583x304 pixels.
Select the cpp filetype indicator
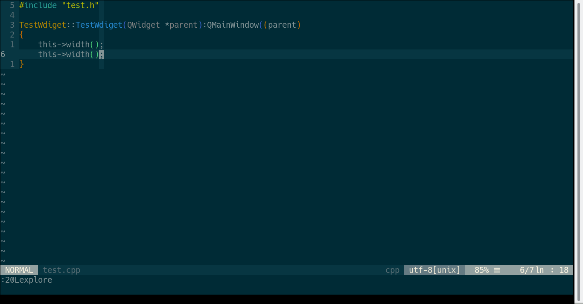392,269
